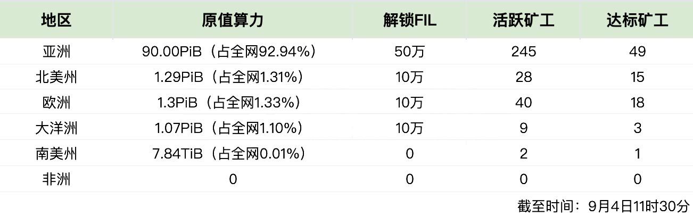
Task: Click the 1.3PiB power value cell
Action: pos(233,102)
